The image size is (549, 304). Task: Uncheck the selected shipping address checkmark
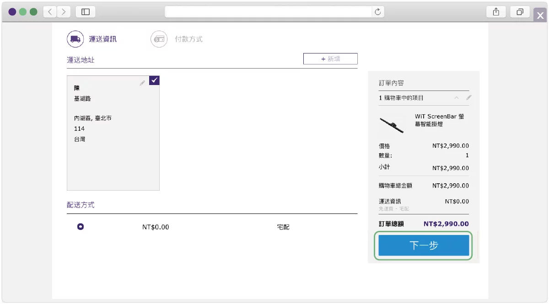(x=154, y=80)
